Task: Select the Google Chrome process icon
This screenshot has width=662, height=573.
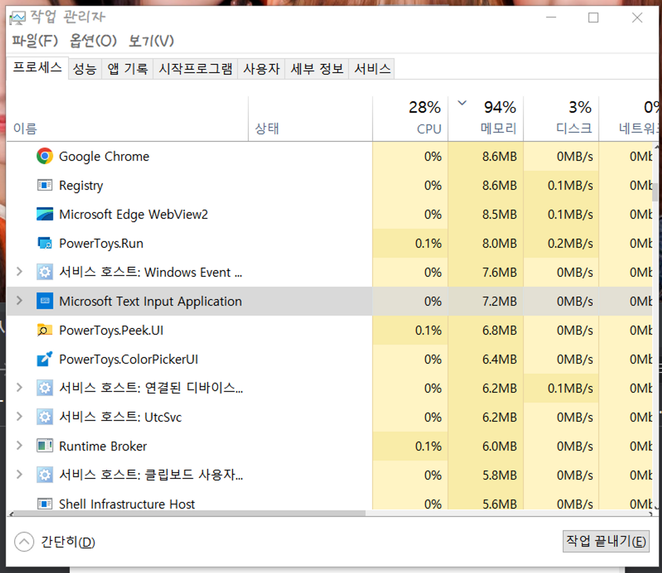Action: pos(44,156)
